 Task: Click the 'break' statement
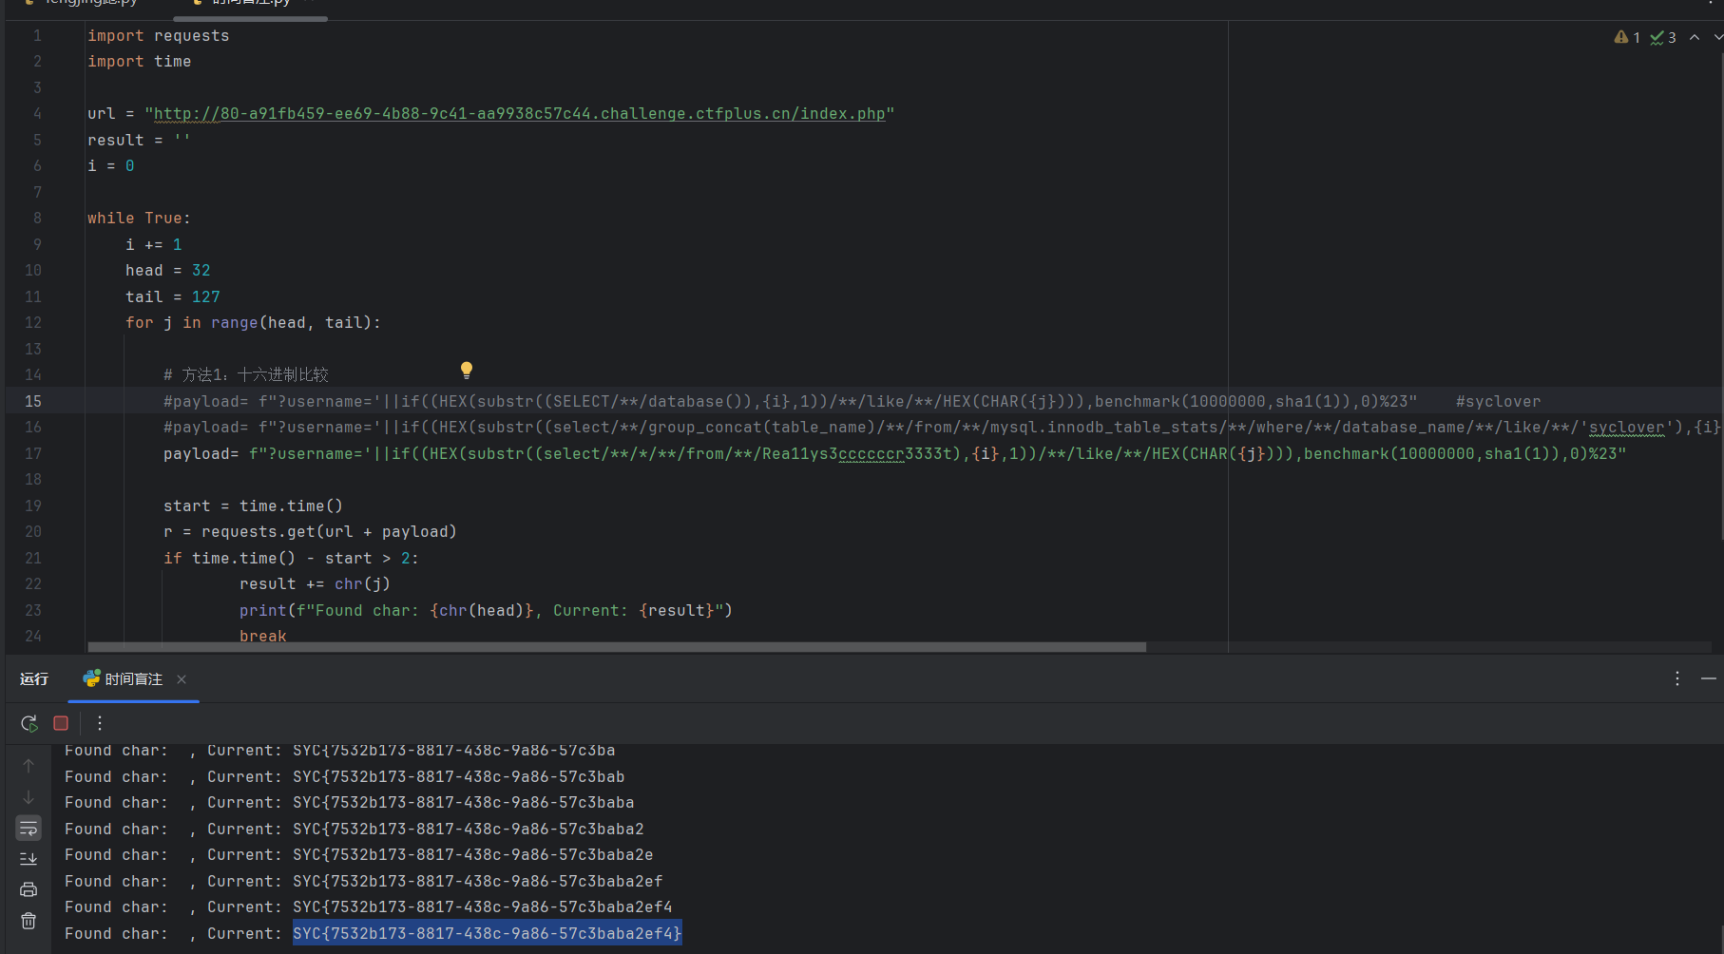click(x=263, y=636)
